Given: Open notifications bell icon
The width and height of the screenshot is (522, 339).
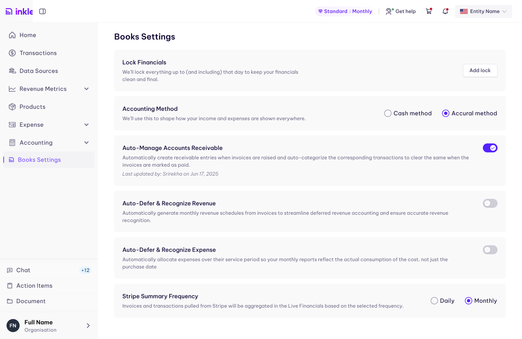Looking at the screenshot, I should 445,11.
